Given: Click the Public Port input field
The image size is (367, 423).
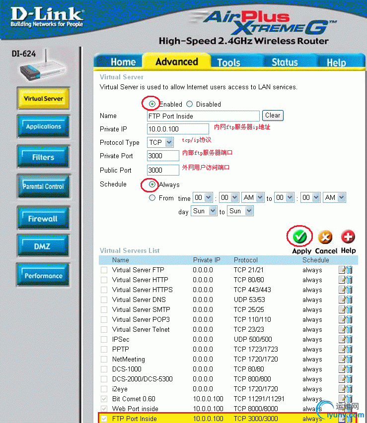Looking at the screenshot, I should (x=163, y=170).
